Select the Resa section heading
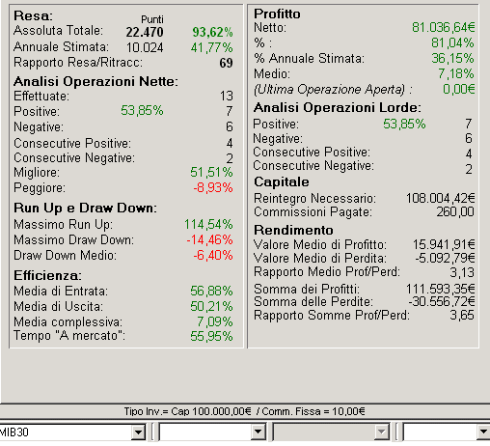Viewport: 490px width, 446px height. coord(33,15)
